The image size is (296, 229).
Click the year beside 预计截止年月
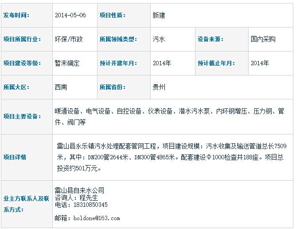pyautogui.click(x=260, y=63)
